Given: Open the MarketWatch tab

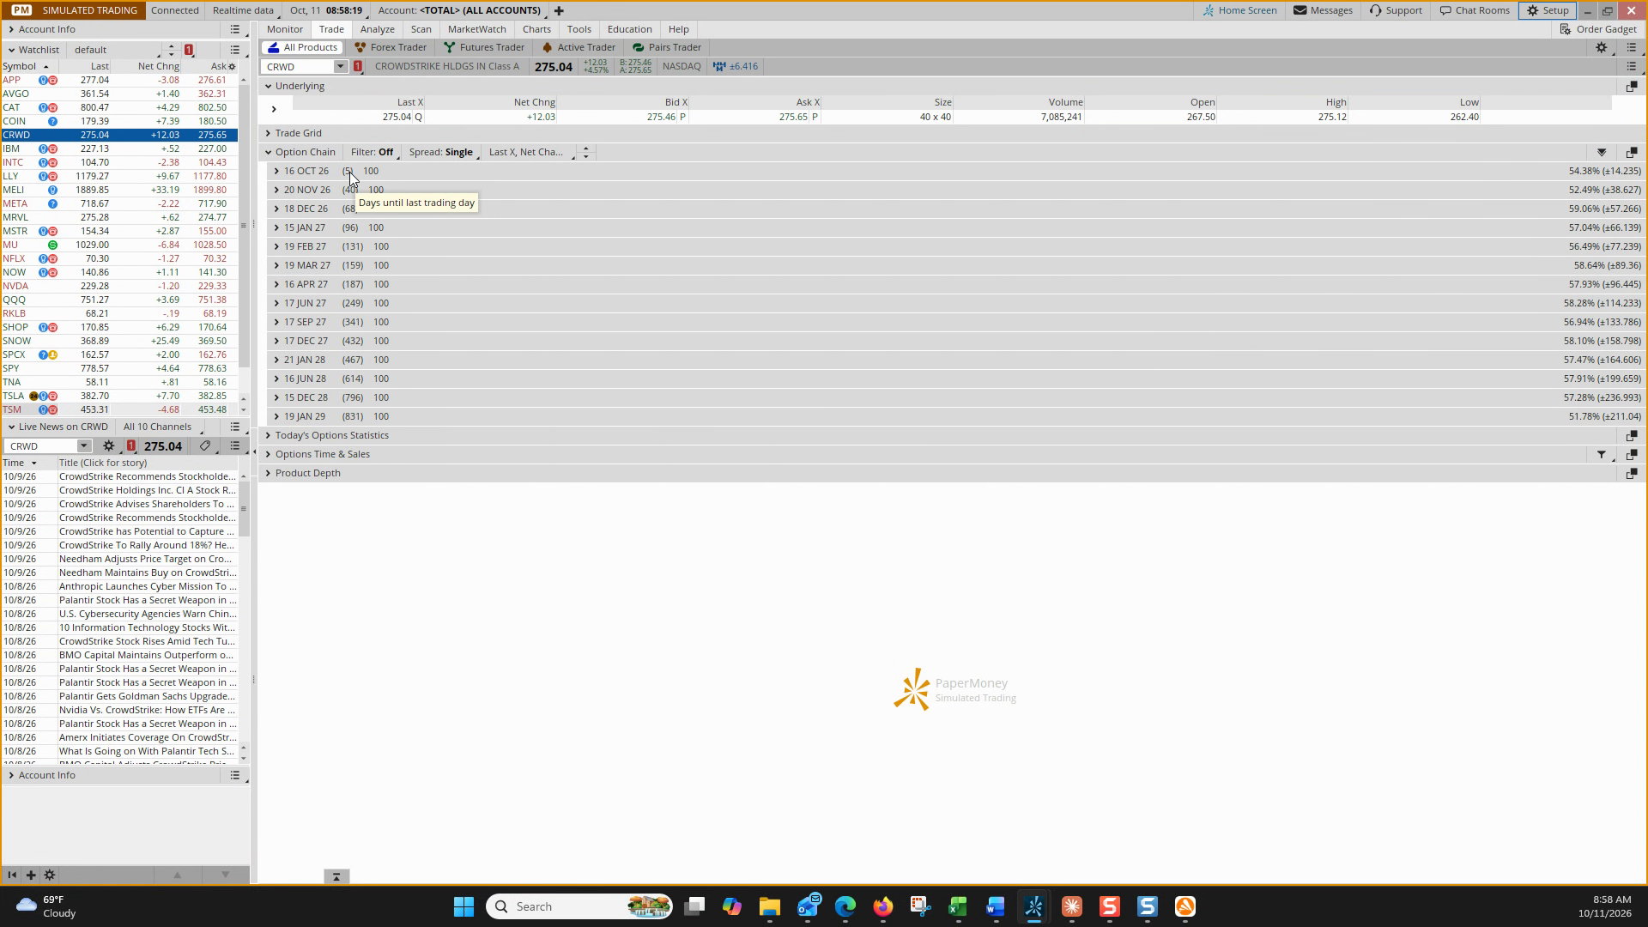Looking at the screenshot, I should (477, 29).
